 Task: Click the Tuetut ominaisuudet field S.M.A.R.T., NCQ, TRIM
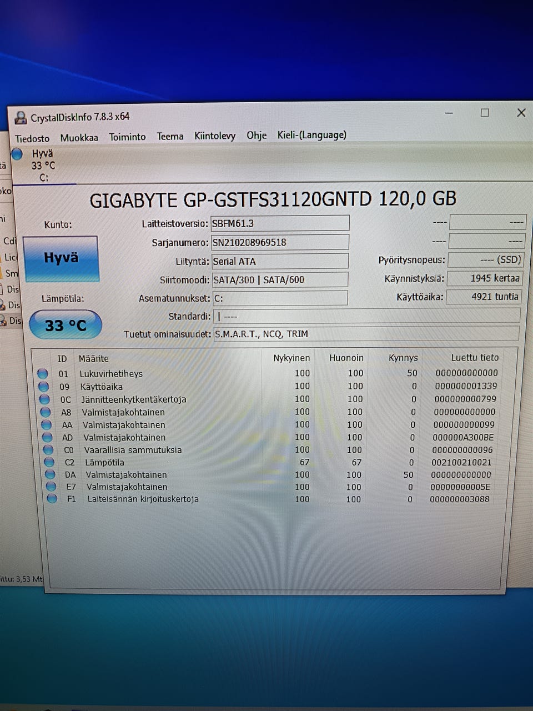point(366,334)
